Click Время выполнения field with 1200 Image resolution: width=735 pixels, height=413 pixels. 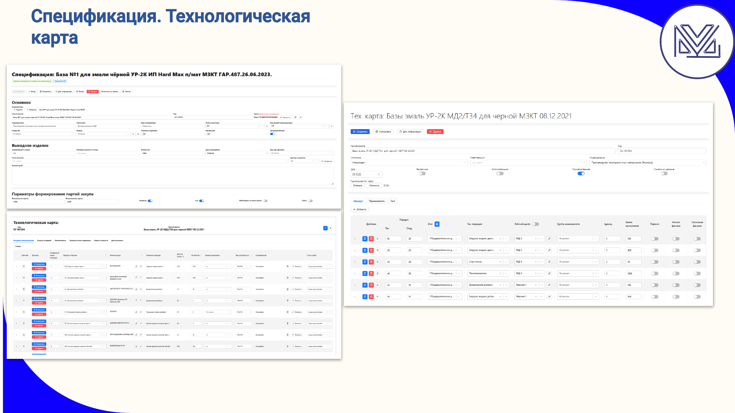[x=633, y=273]
